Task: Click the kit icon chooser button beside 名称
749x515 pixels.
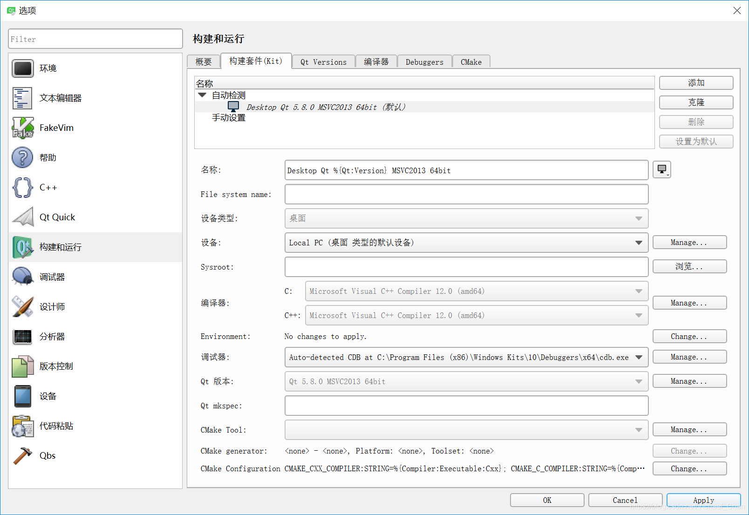Action: click(x=662, y=169)
